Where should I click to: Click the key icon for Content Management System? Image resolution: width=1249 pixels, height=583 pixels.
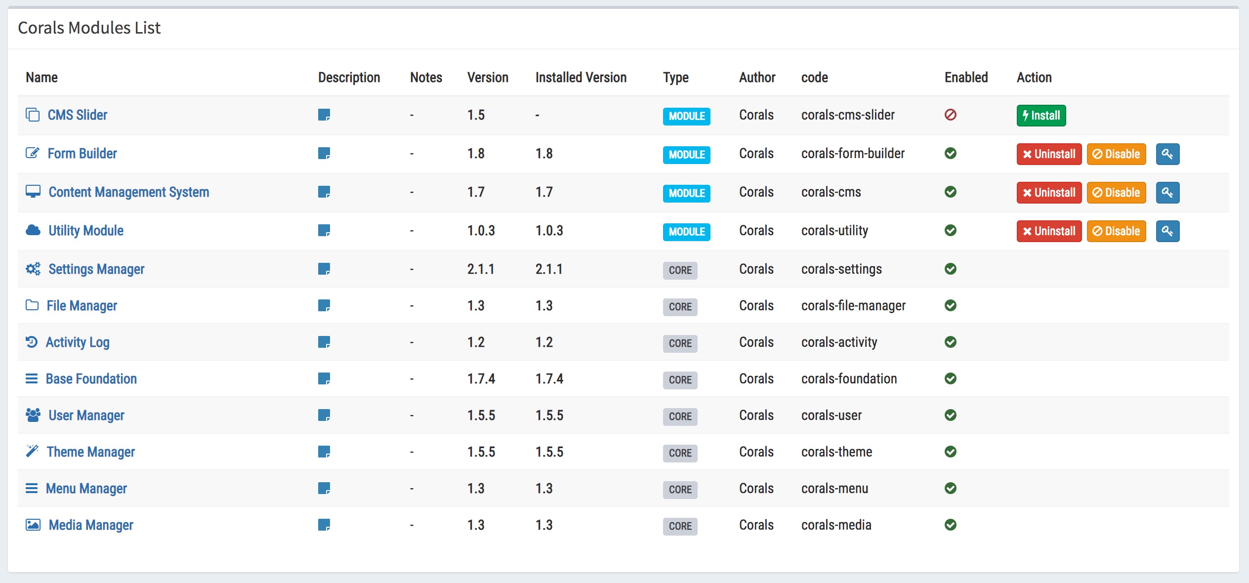[1167, 193]
